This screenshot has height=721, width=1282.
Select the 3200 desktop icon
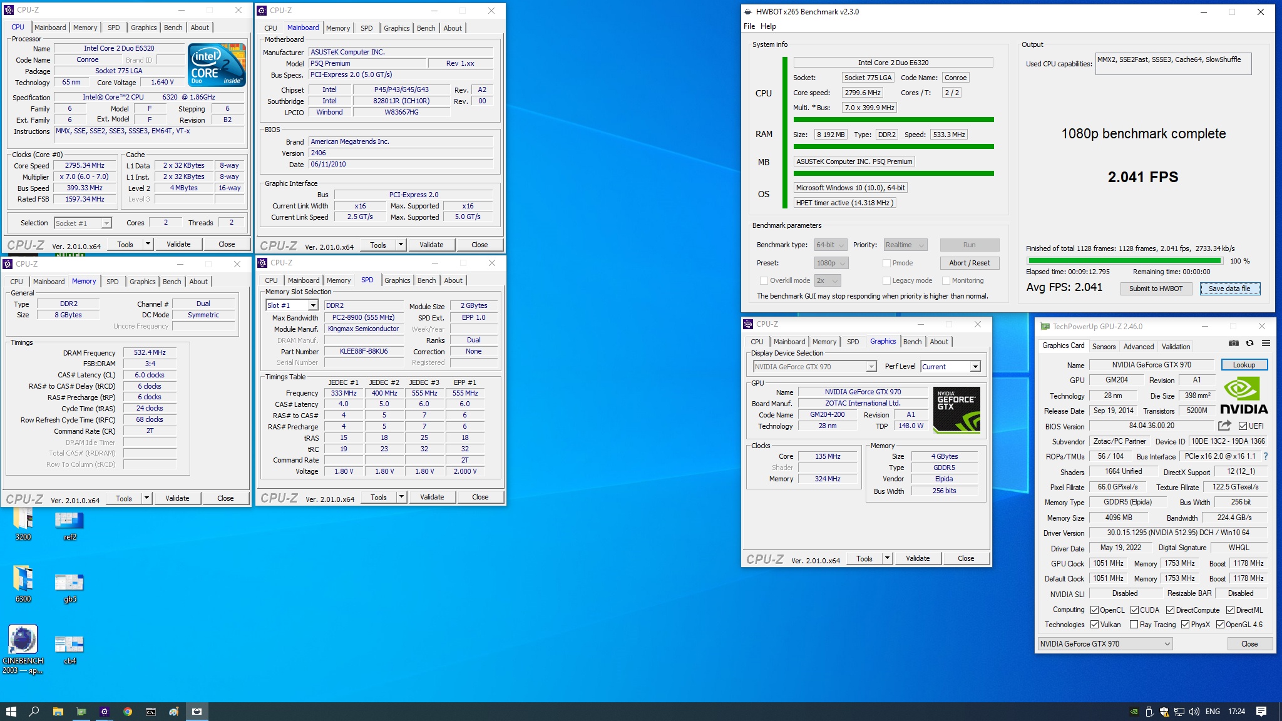point(23,524)
